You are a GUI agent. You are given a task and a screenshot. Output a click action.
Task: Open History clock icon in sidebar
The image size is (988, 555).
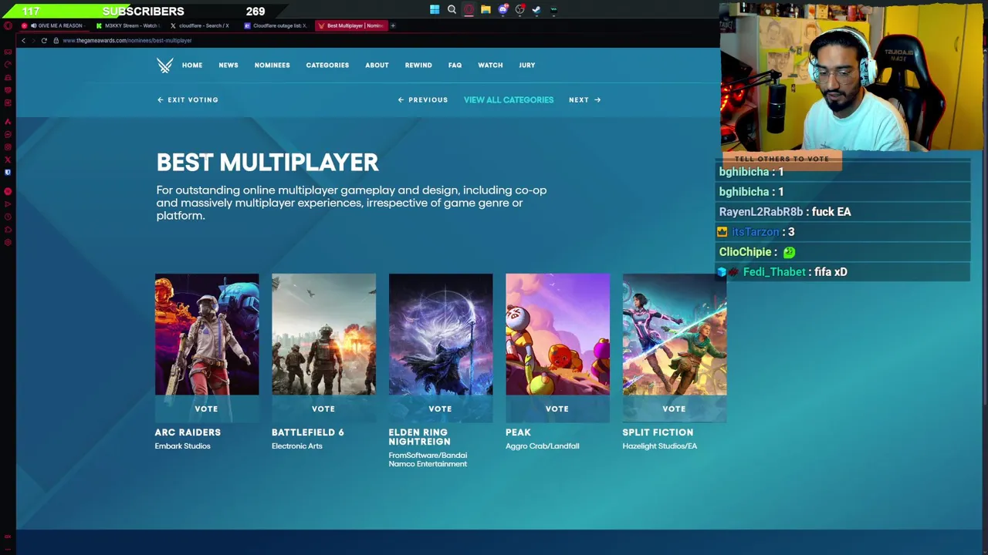(8, 217)
